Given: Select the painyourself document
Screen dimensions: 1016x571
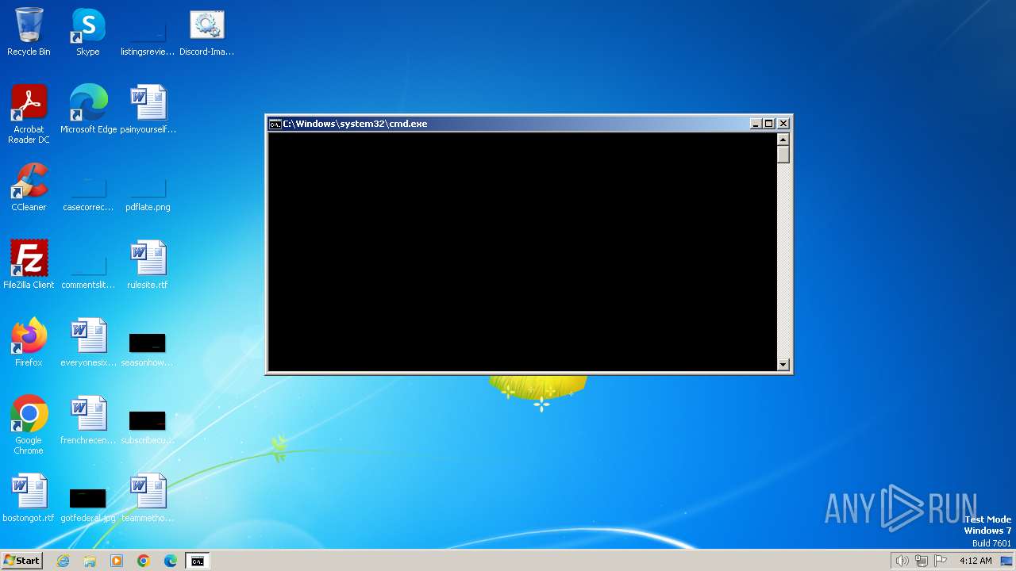Looking at the screenshot, I should pyautogui.click(x=148, y=110).
